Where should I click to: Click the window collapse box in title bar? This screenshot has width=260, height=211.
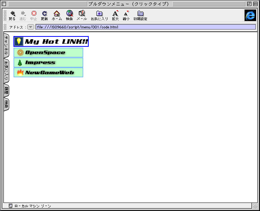(x=255, y=4)
